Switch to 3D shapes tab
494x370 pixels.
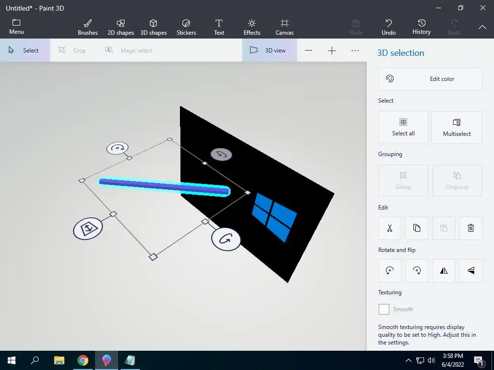tap(153, 27)
